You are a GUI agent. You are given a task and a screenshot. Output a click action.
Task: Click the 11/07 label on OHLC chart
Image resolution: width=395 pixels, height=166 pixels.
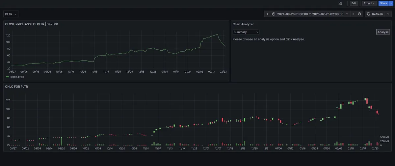coord(158,148)
